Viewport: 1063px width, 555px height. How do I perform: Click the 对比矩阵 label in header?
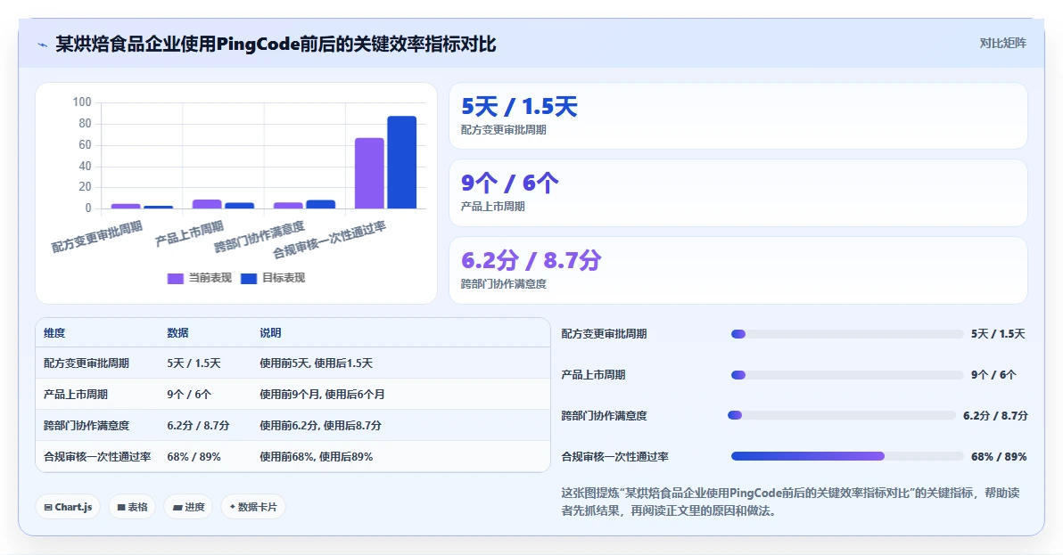click(1002, 44)
